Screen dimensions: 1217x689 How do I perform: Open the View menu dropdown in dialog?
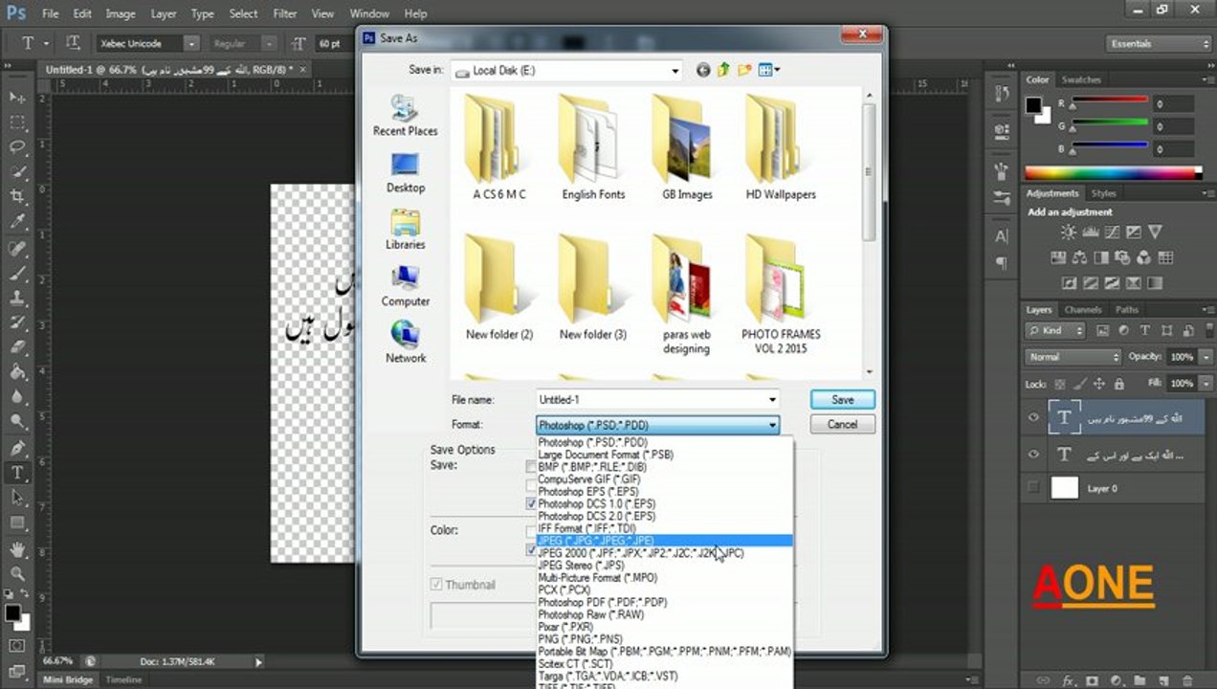click(770, 70)
